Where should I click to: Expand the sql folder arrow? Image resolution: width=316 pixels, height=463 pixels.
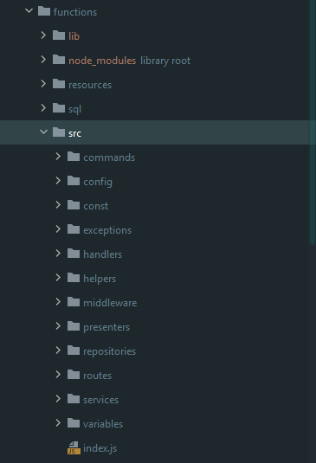(x=43, y=108)
